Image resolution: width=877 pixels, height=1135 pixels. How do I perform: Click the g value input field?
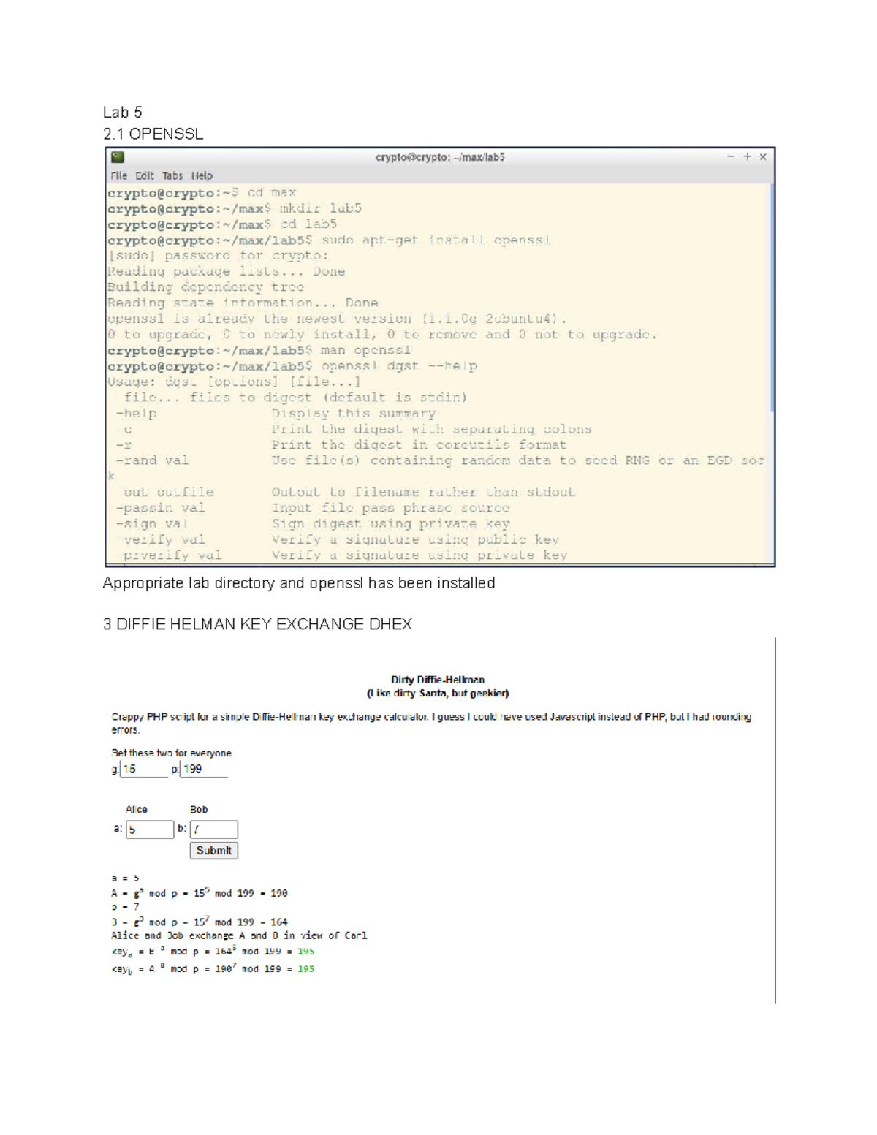point(145,769)
